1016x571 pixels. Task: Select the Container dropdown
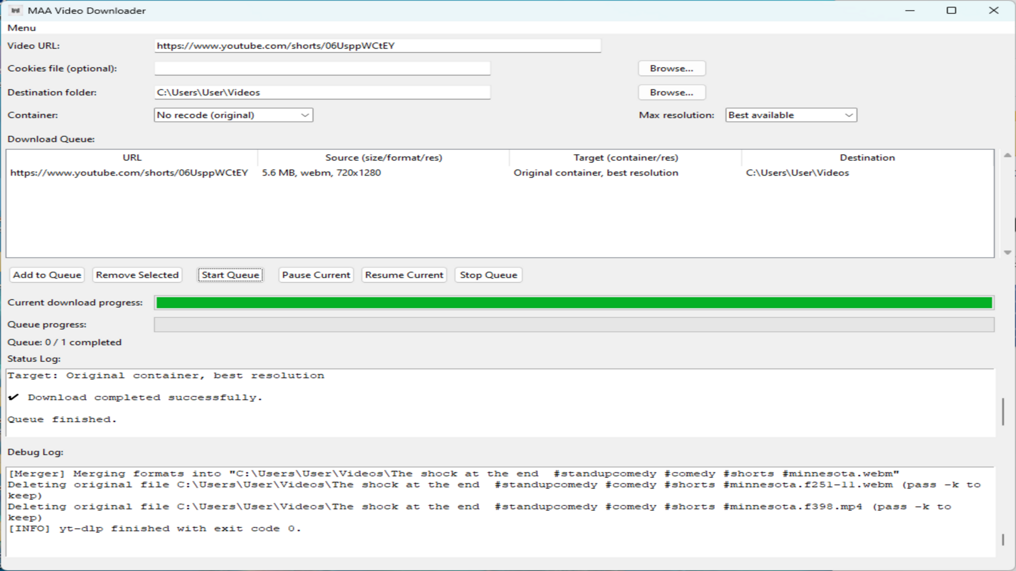[x=233, y=115]
